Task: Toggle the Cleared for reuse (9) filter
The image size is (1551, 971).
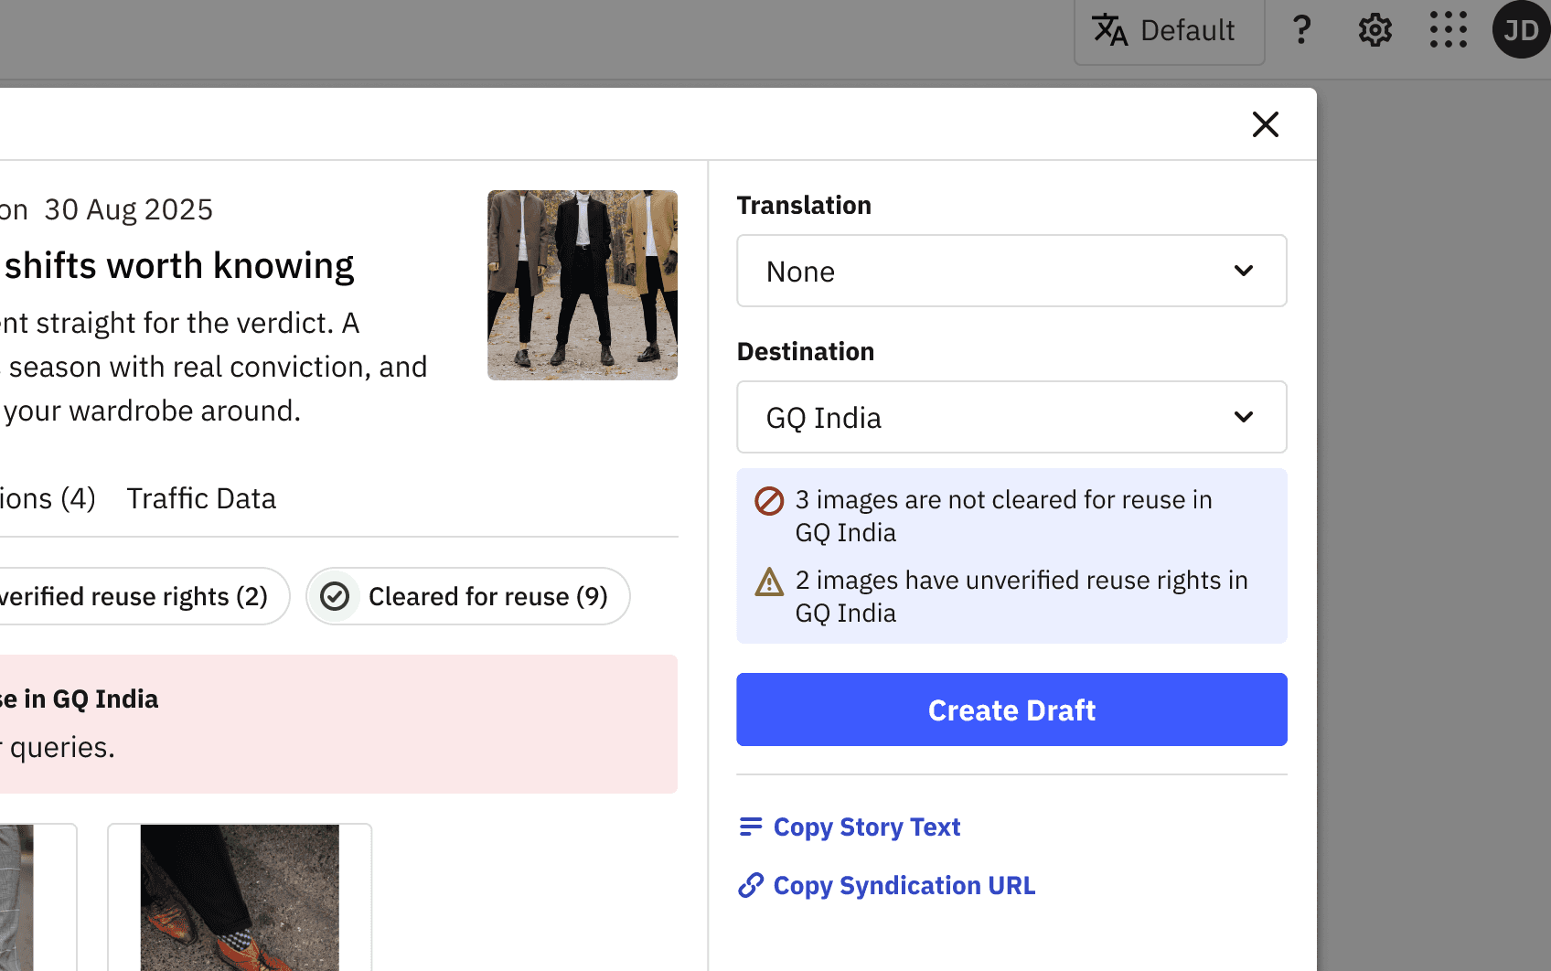Action: click(468, 596)
